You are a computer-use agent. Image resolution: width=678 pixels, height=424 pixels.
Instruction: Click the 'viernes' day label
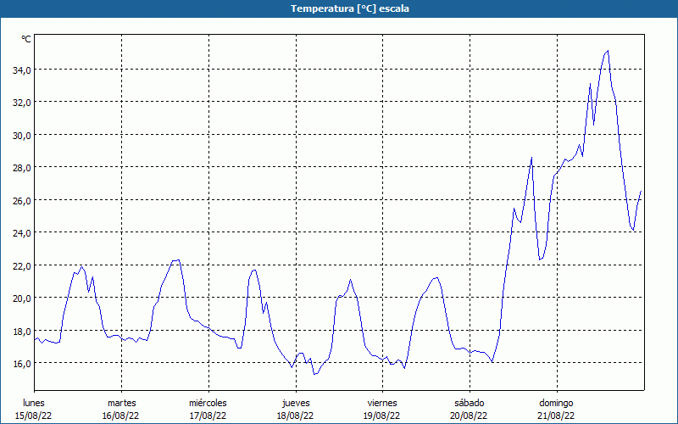click(382, 403)
